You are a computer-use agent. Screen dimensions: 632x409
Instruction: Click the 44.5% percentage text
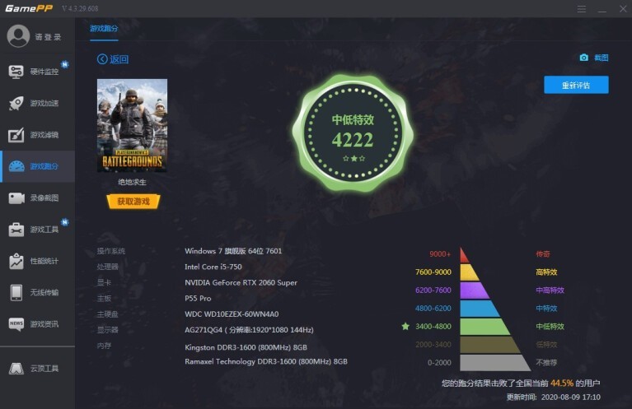(562, 383)
